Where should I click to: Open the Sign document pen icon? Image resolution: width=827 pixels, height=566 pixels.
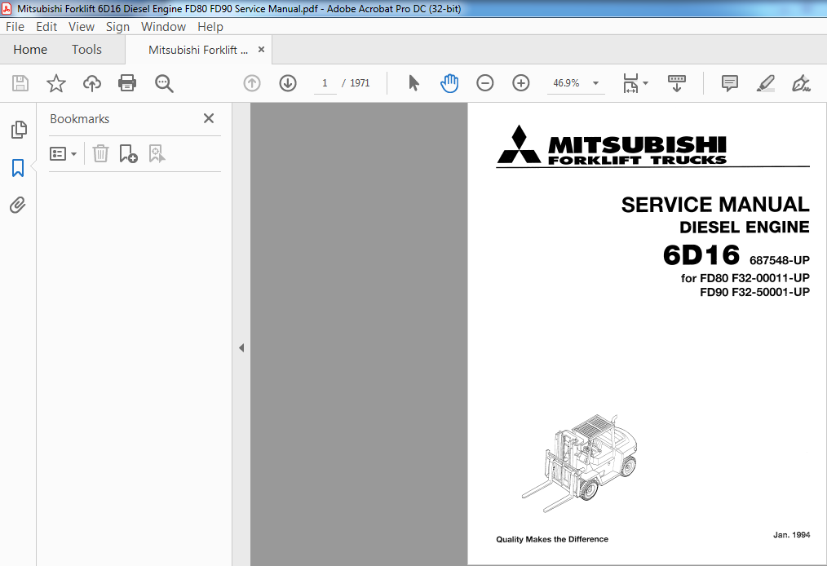[x=801, y=83]
